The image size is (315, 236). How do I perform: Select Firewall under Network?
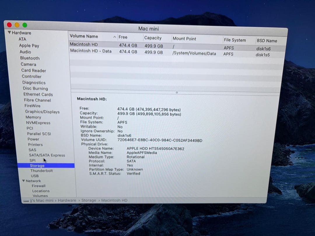coord(38,186)
